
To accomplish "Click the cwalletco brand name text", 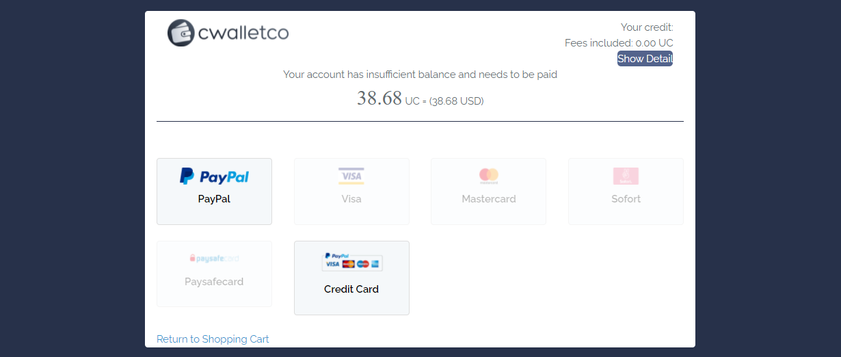I will [243, 33].
